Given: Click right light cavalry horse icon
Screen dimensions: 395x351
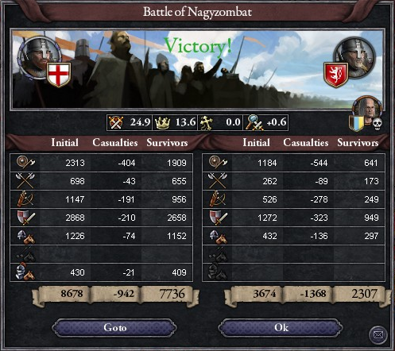Looking at the screenshot, I should (x=219, y=236).
